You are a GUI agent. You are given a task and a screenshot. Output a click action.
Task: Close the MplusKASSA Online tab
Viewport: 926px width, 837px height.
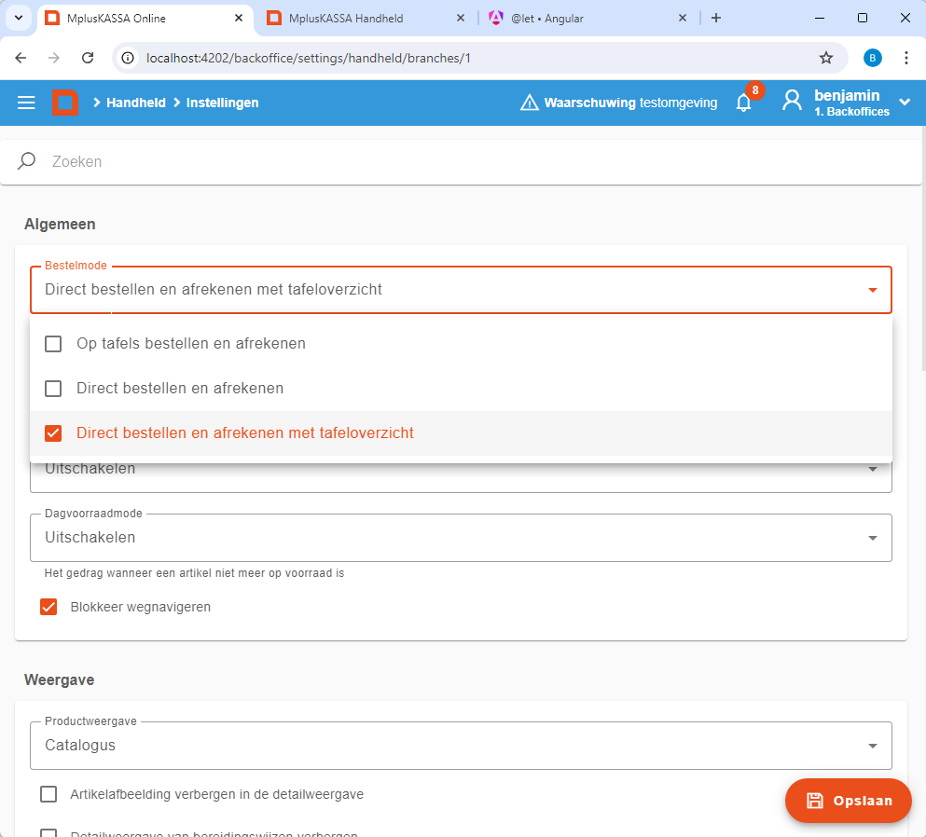click(239, 18)
